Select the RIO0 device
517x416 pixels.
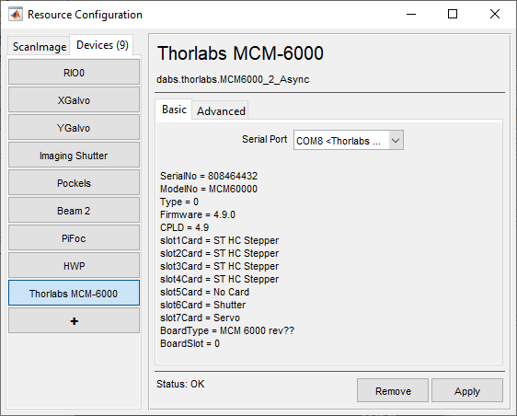pos(74,73)
